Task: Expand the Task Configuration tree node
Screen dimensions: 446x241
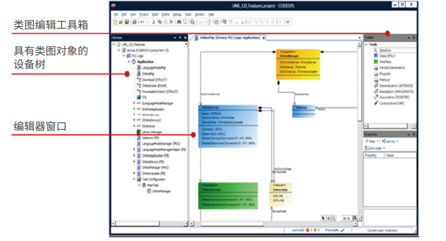Action: [134, 179]
